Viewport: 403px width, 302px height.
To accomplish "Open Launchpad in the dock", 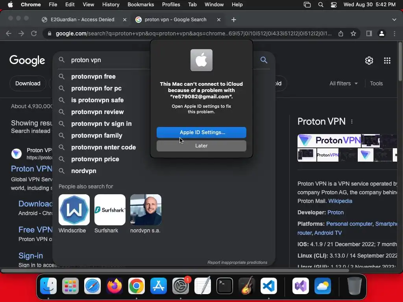I will pyautogui.click(x=70, y=286).
